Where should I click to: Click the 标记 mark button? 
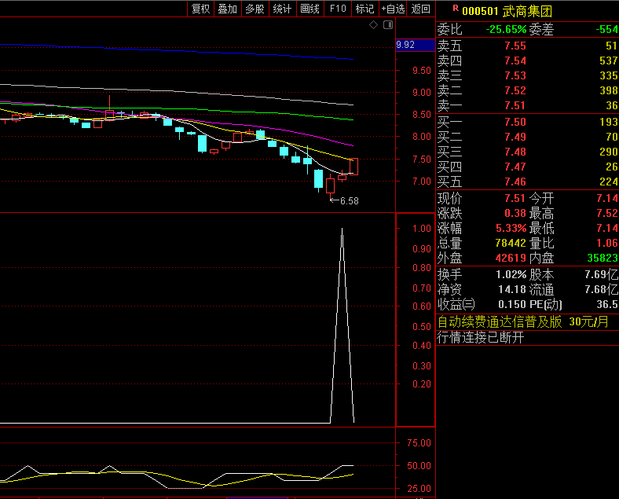pos(364,9)
